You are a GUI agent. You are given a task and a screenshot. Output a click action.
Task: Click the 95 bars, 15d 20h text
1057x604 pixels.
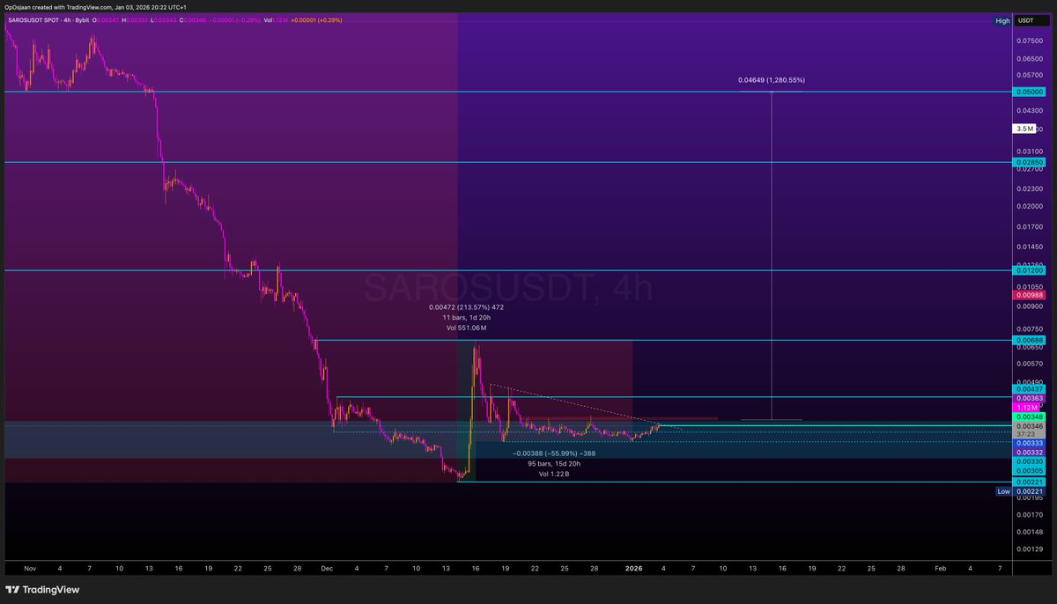pyautogui.click(x=554, y=464)
